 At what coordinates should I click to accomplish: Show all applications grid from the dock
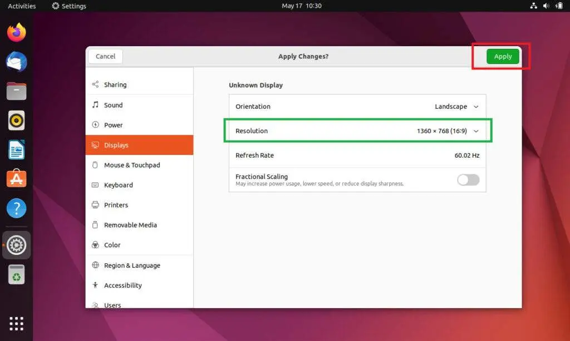(16, 323)
